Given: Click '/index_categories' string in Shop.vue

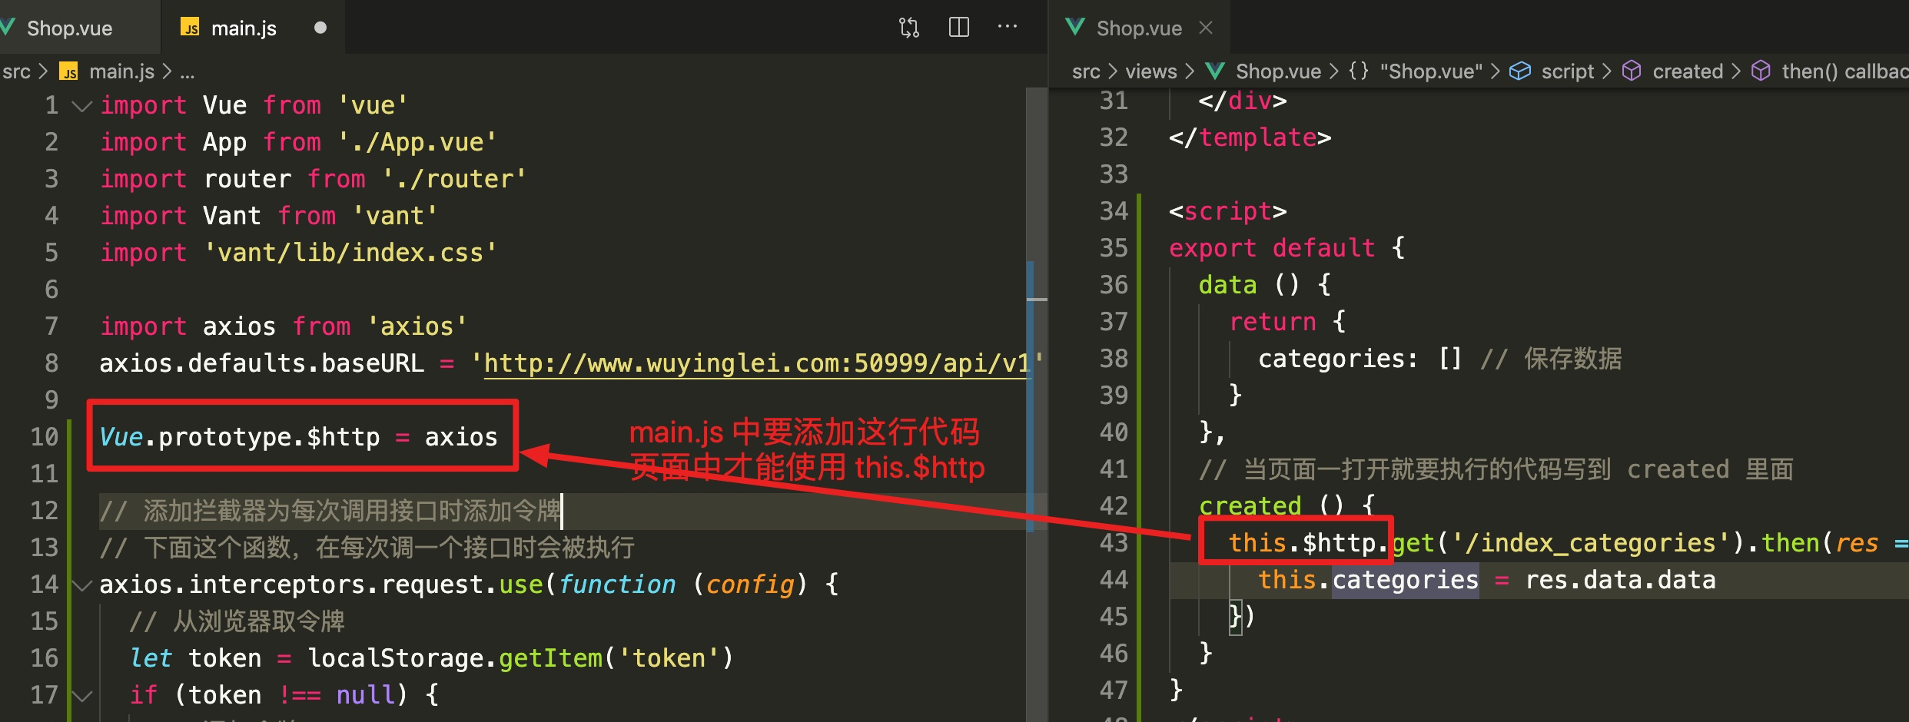Looking at the screenshot, I should pyautogui.click(x=1592, y=543).
